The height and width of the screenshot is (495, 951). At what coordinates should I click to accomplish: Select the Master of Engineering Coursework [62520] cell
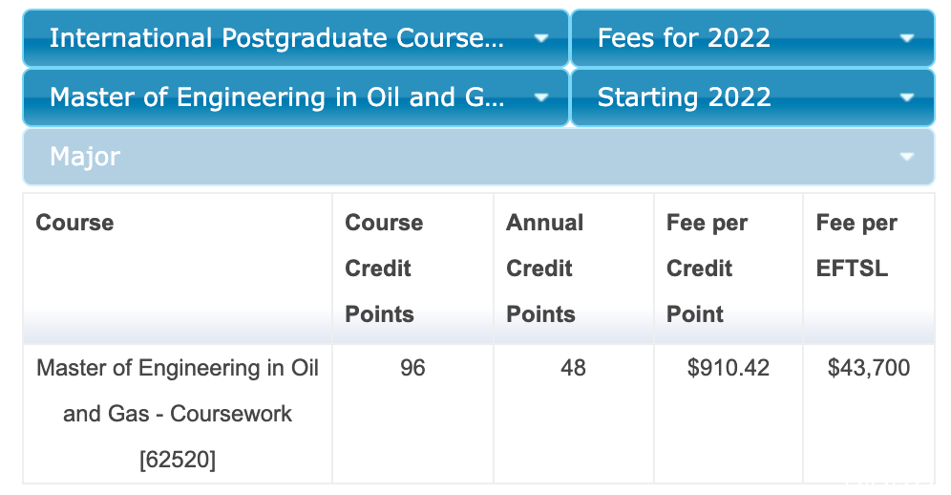click(178, 414)
